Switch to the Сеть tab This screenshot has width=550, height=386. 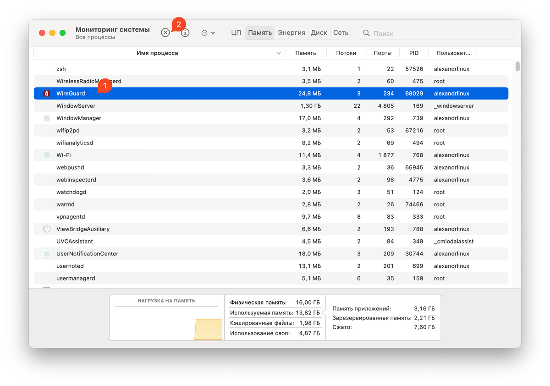coord(341,33)
